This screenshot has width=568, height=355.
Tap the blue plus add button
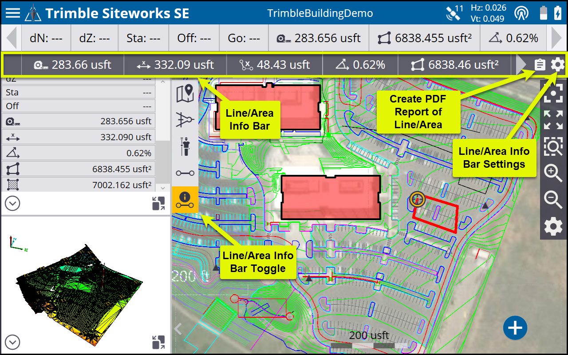515,328
